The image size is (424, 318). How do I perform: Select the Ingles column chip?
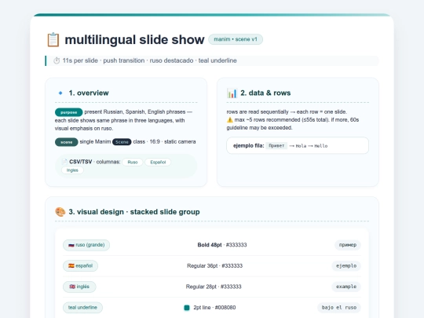click(72, 170)
